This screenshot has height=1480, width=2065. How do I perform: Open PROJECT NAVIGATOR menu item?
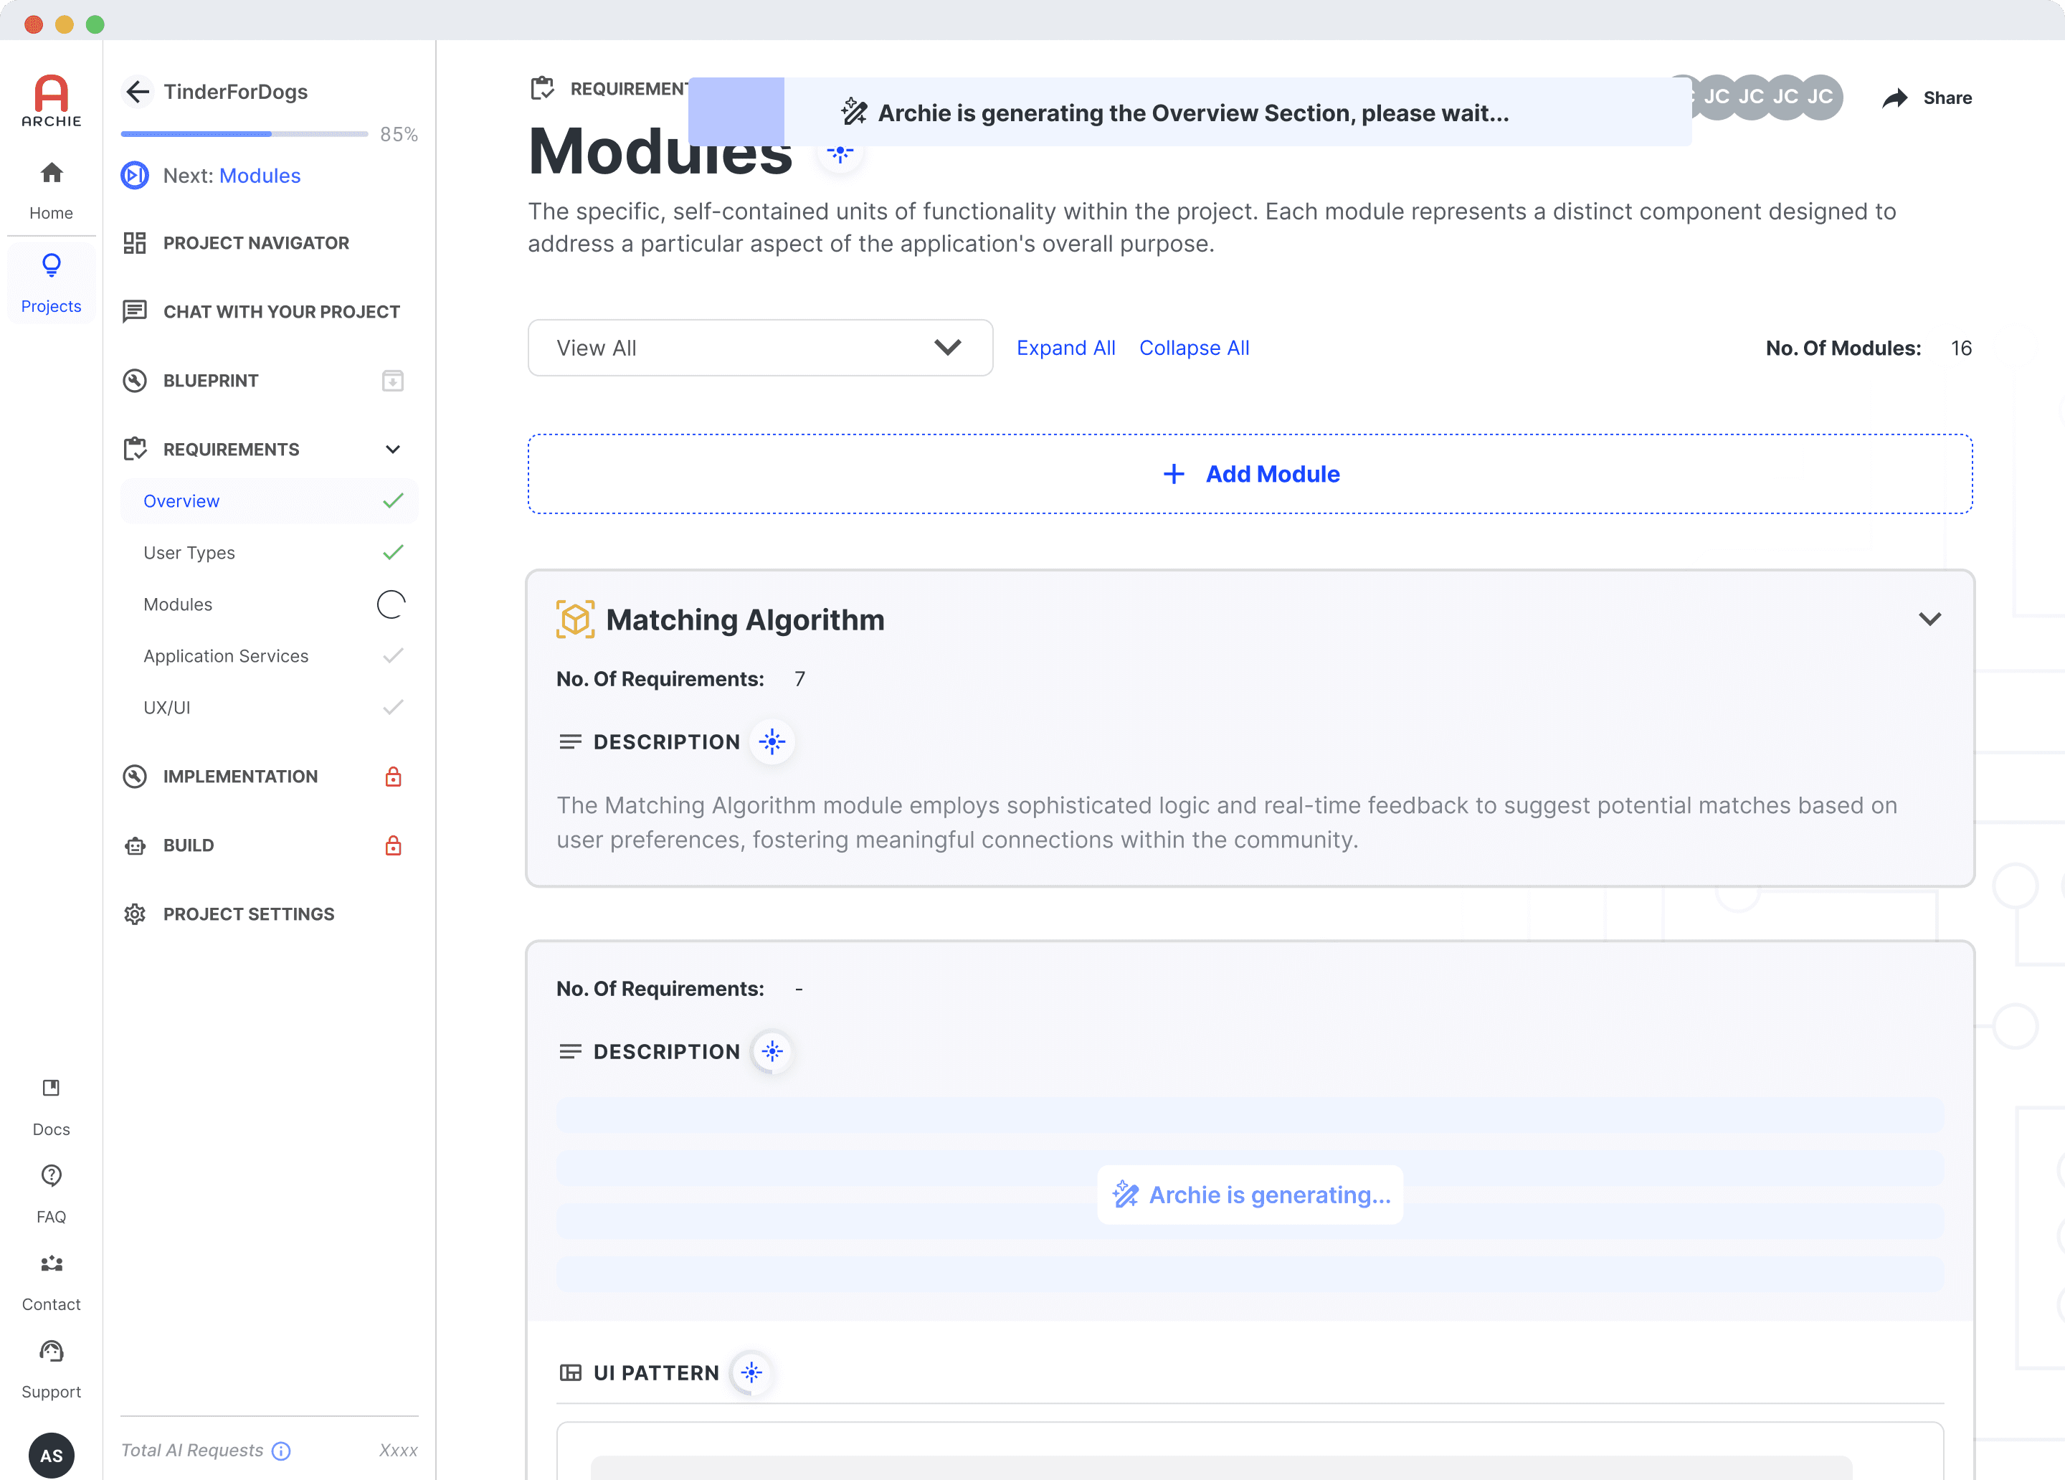coord(256,243)
